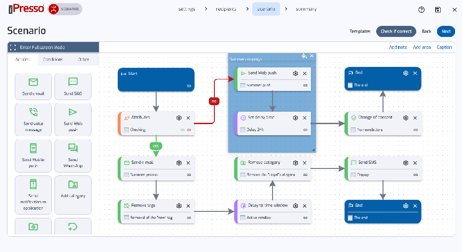
Task: Switch to the Actions tab
Action: 23,60
